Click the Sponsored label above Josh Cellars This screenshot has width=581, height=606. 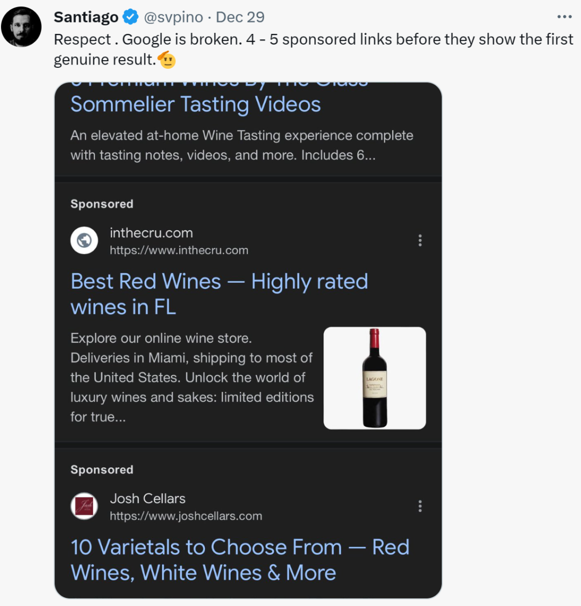click(x=102, y=469)
